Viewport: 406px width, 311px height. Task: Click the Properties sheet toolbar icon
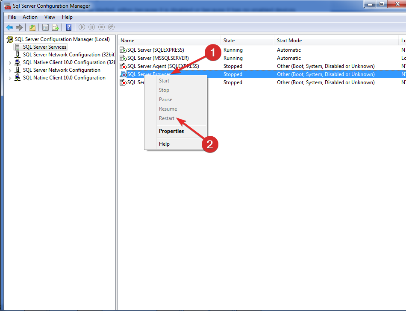[45, 27]
